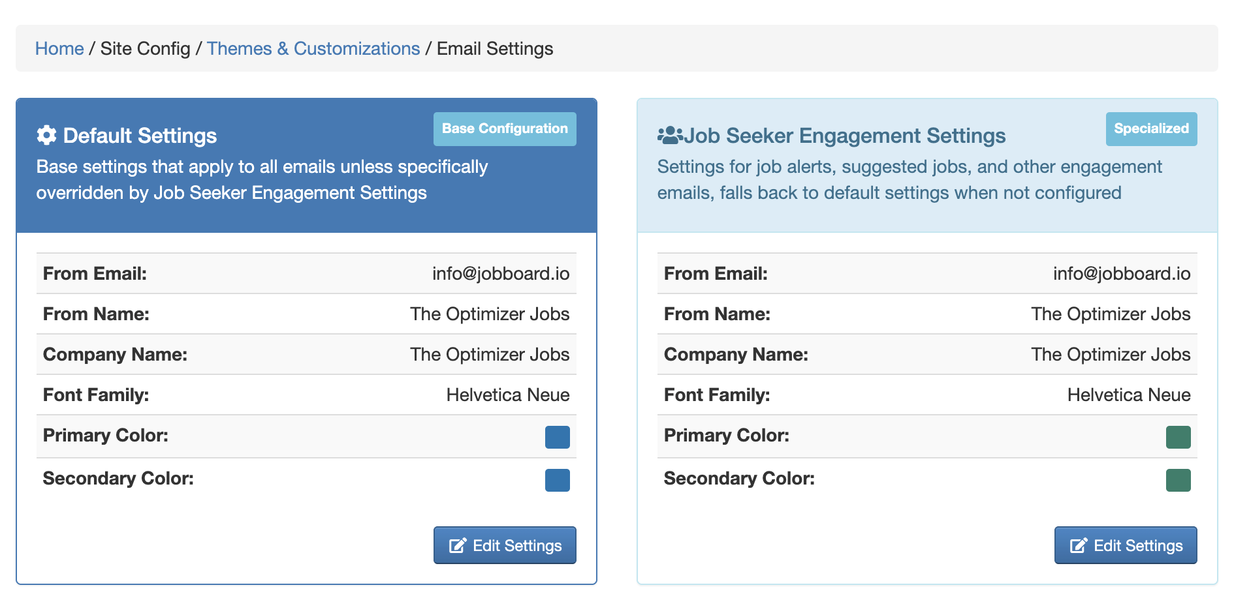The image size is (1234, 613).
Task: Select the blue Primary Color swatch in Default Settings
Action: click(x=557, y=437)
